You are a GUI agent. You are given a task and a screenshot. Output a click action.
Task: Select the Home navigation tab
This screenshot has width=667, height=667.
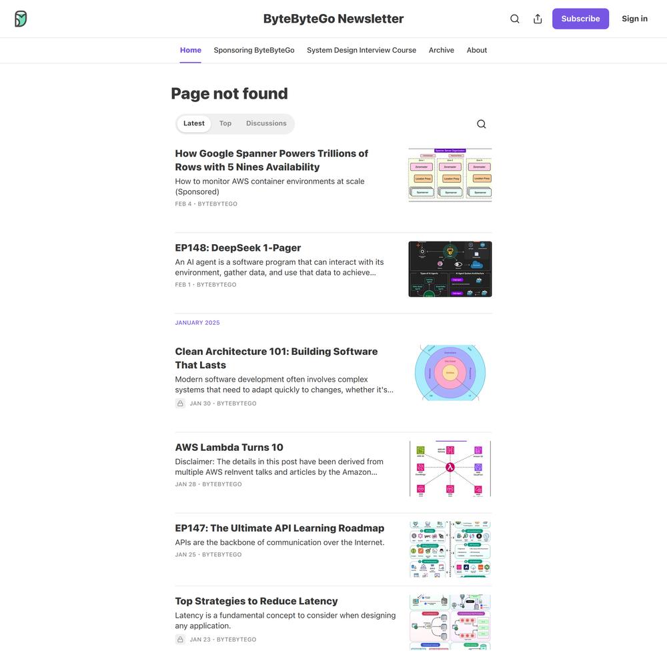click(x=190, y=50)
